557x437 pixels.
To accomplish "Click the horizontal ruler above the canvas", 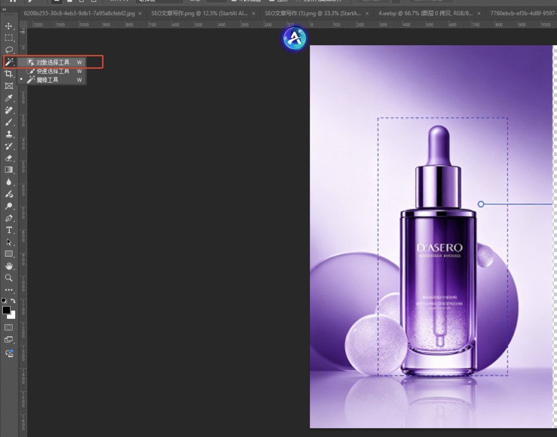I will 292,24.
